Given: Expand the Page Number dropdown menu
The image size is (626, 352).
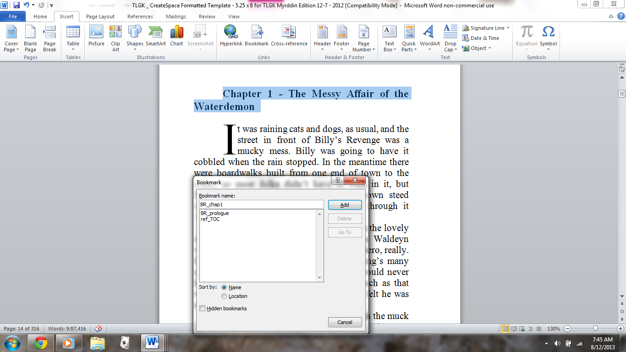Looking at the screenshot, I should pyautogui.click(x=363, y=38).
